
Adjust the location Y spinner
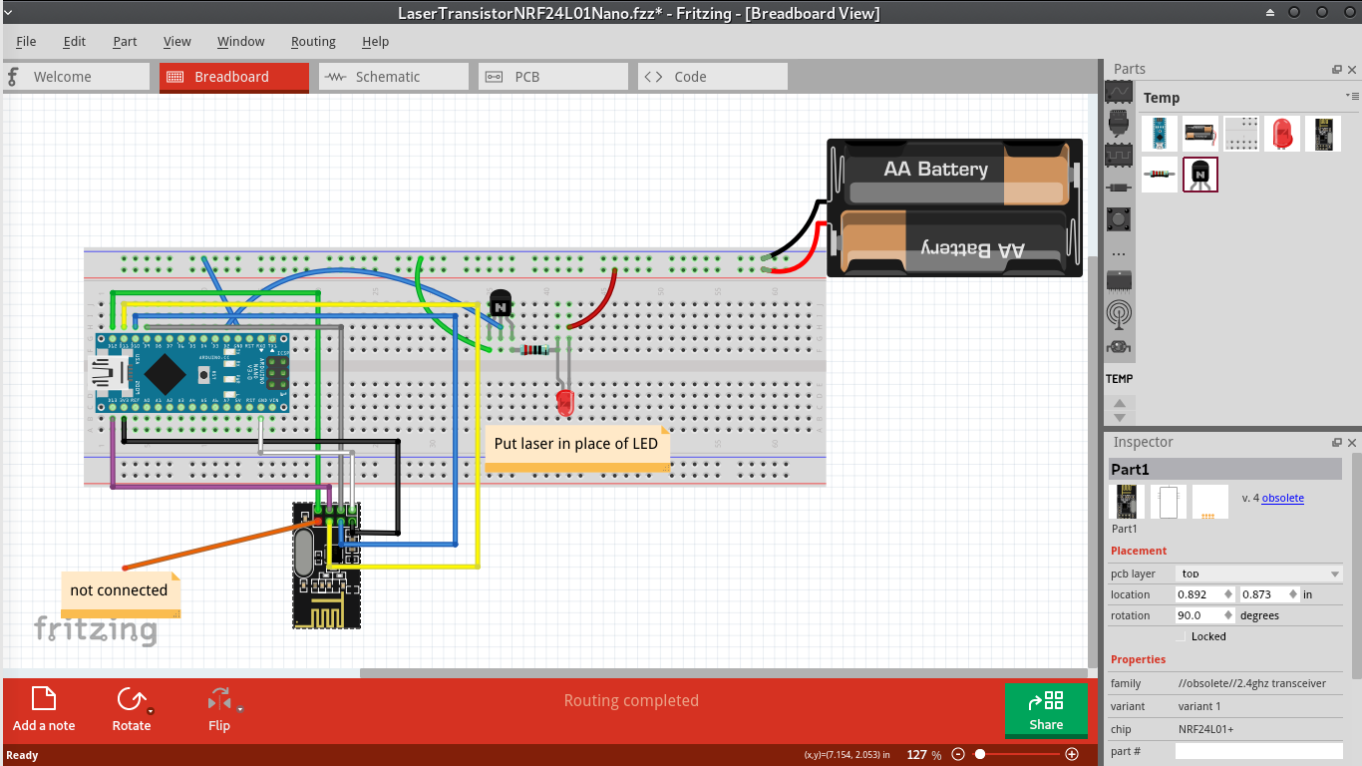click(1294, 594)
